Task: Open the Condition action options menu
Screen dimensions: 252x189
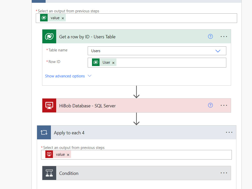Action: tap(224, 173)
